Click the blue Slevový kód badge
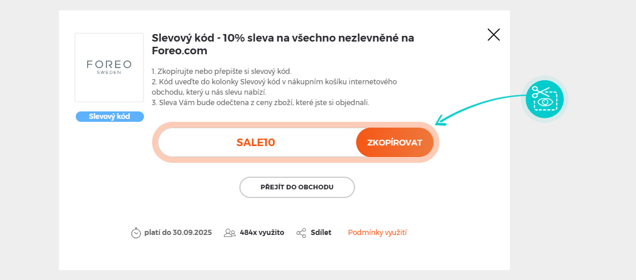 click(109, 117)
